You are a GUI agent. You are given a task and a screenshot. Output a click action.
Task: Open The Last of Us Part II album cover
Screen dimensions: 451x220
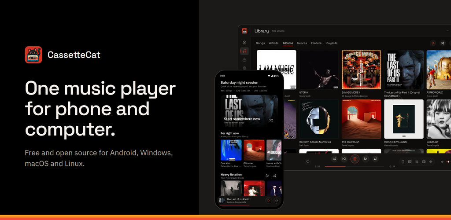[x=404, y=70]
